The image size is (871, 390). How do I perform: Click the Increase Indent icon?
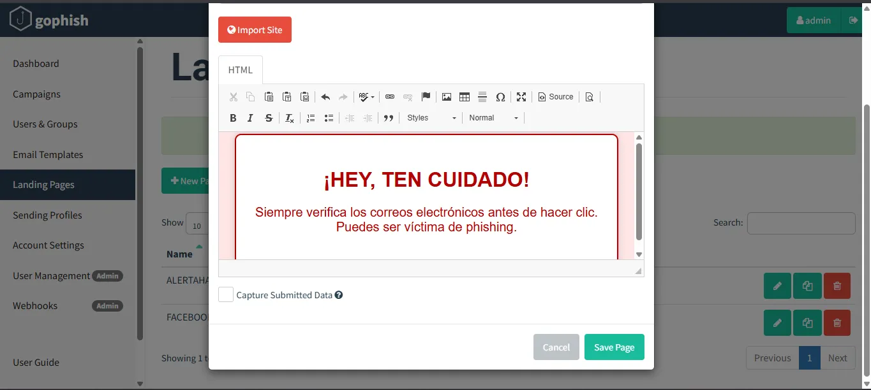pyautogui.click(x=368, y=118)
